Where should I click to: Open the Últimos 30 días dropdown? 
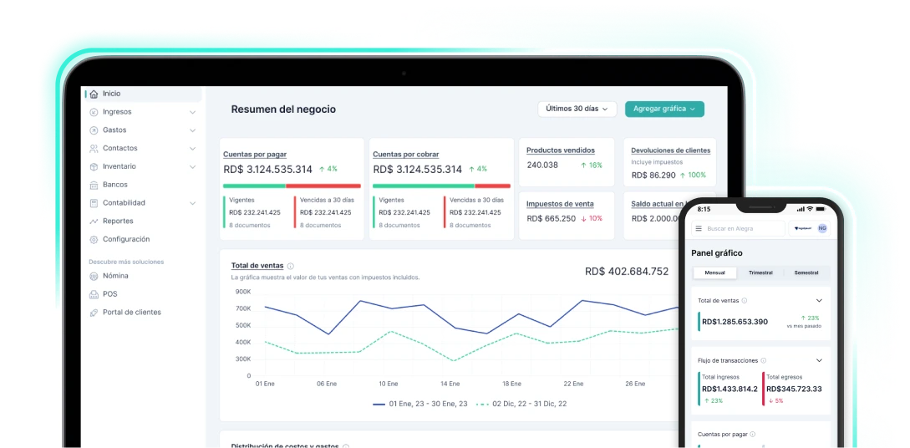(577, 109)
